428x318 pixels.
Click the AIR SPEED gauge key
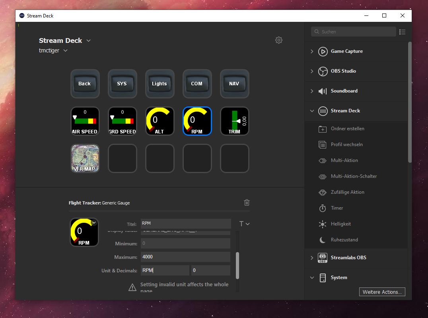(x=84, y=121)
